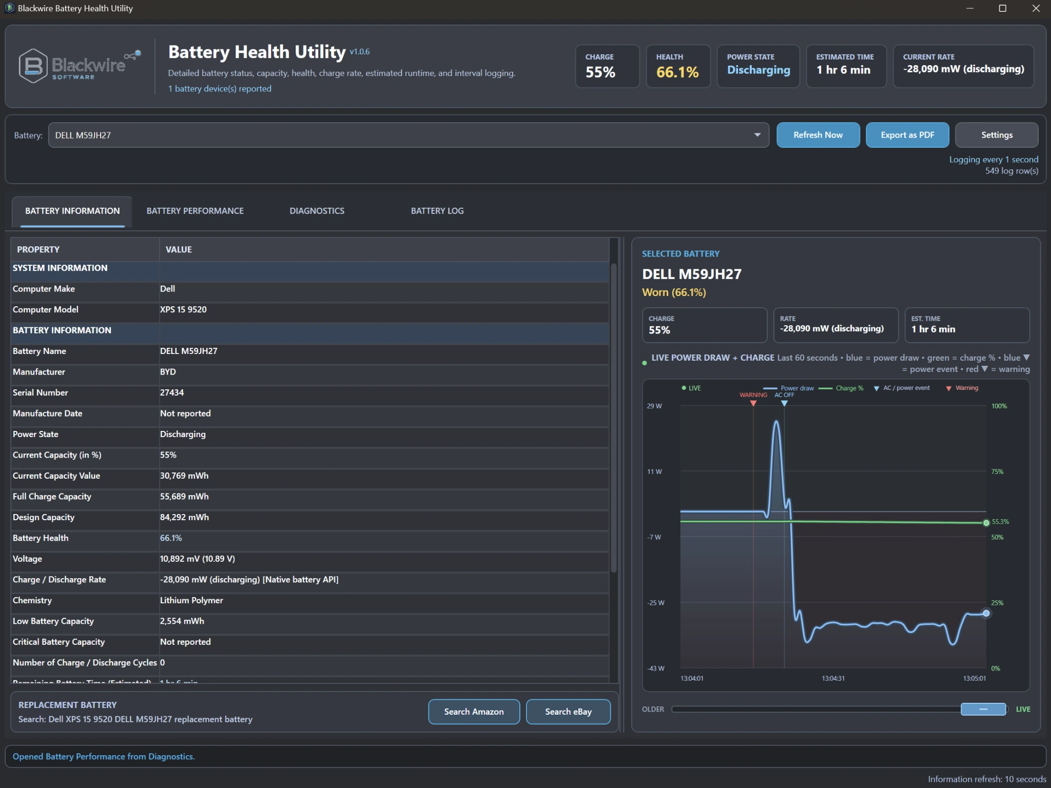Click the blue power draw endpoint dot
This screenshot has width=1051, height=788.
pos(986,613)
